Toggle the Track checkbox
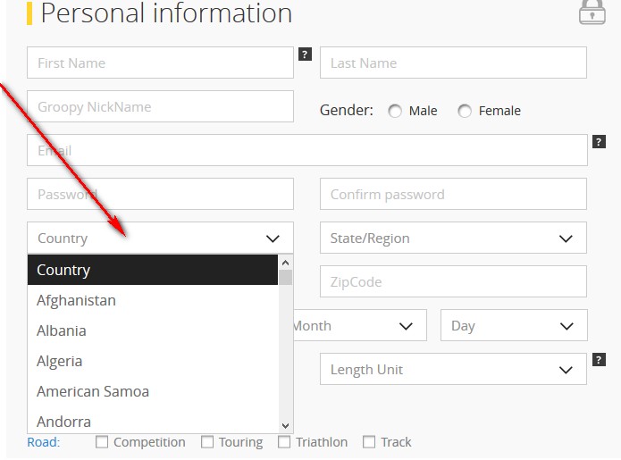 pos(369,442)
